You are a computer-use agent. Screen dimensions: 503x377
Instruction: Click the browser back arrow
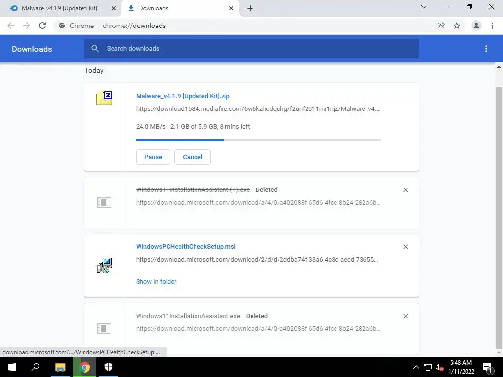11,26
